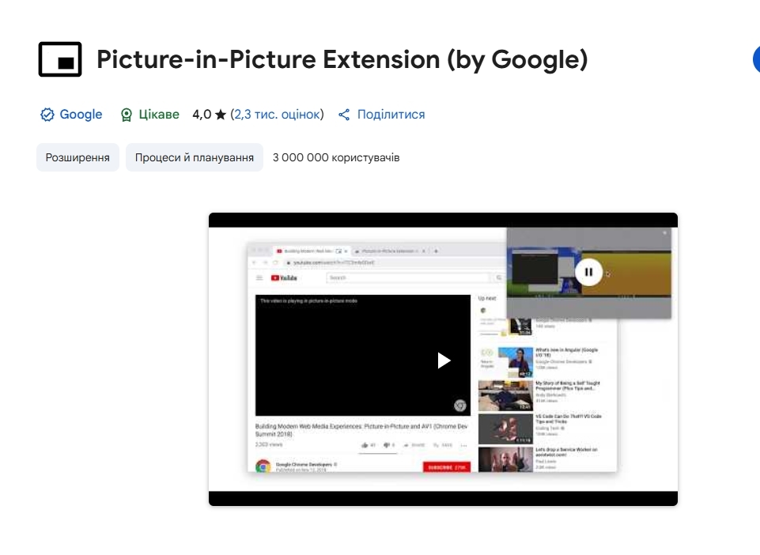Open the "Процеси й планування" category chip
This screenshot has height=555, width=760.
point(195,157)
